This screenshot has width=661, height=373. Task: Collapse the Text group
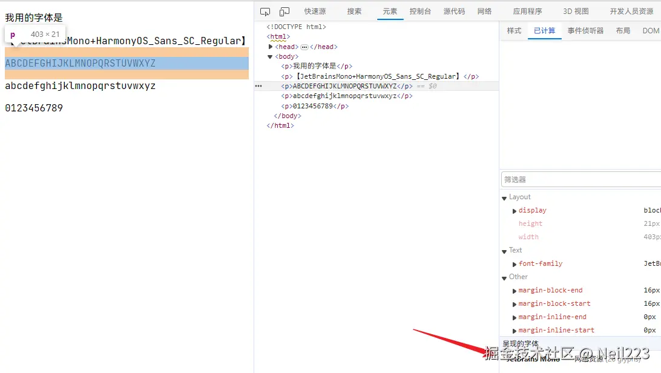504,251
